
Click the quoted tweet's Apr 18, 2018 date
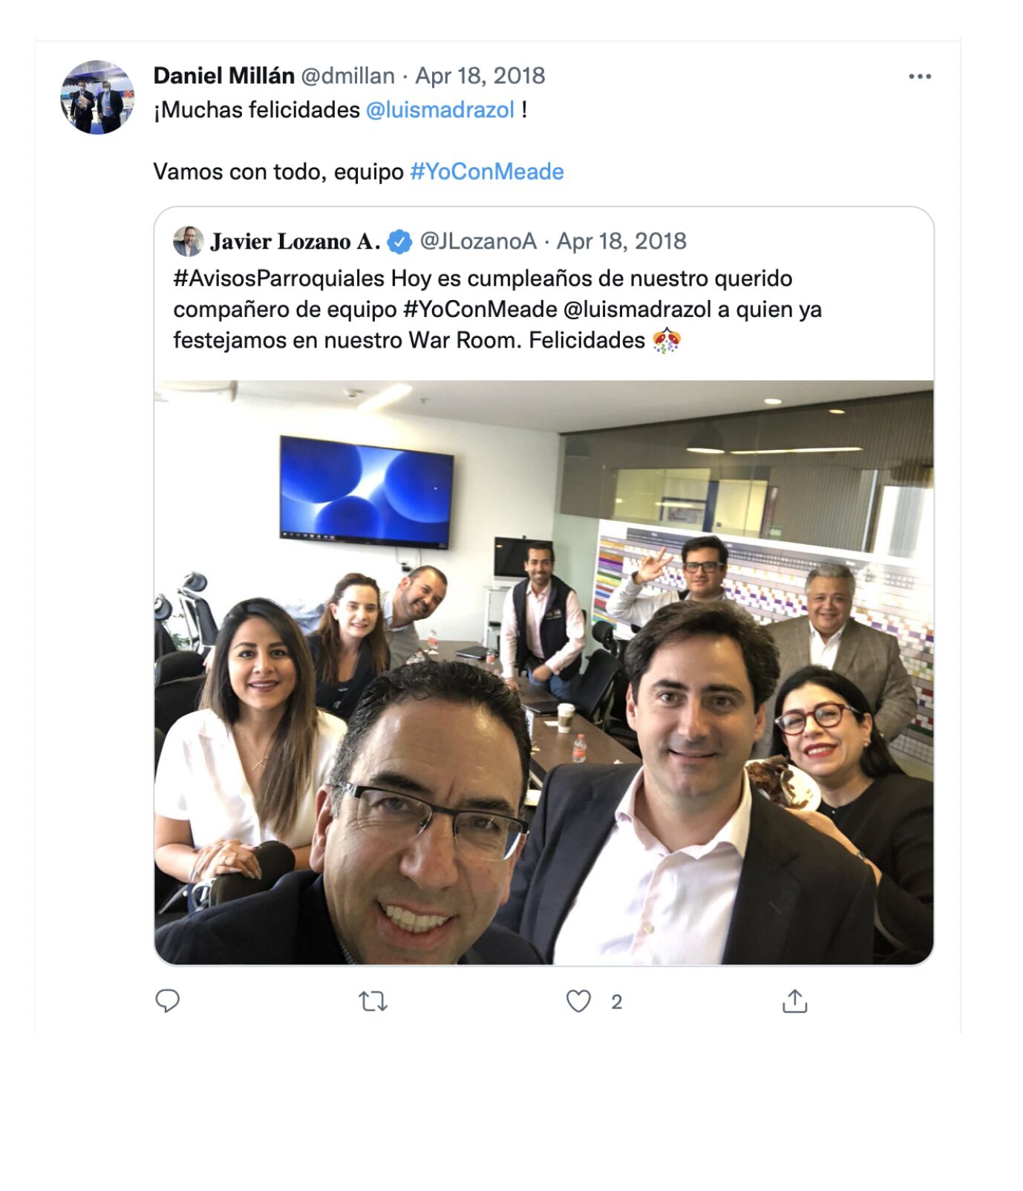click(x=621, y=241)
